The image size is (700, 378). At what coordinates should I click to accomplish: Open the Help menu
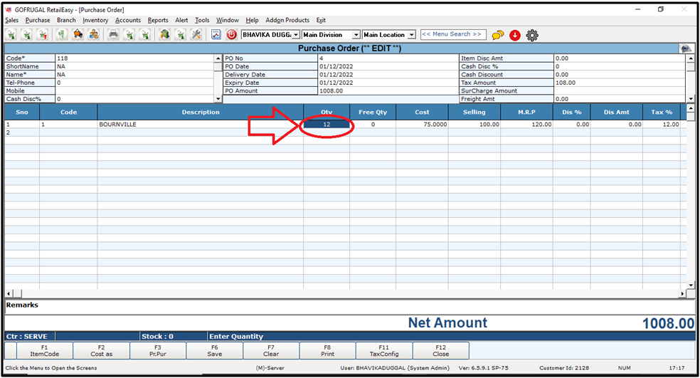coord(252,20)
